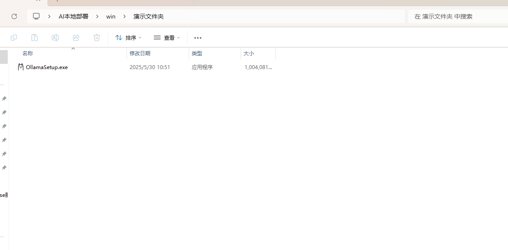The width and height of the screenshot is (508, 250).
Task: Sort files by the 修改日期 column header
Action: (x=140, y=53)
